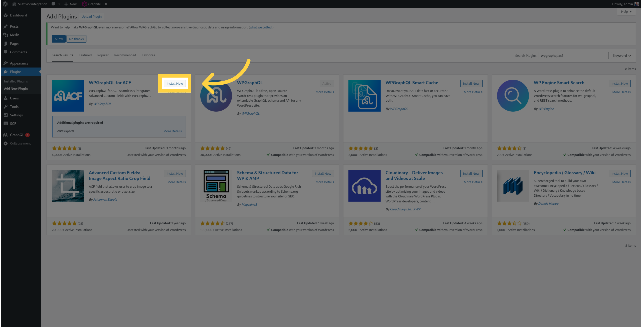Open the Keyword search type dropdown
Image resolution: width=642 pixels, height=327 pixels.
(x=622, y=56)
